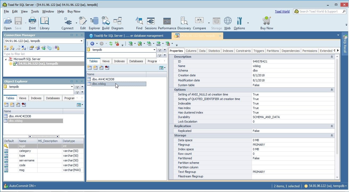
Task: Click the clear filter icon beside refresh
Action: click(117, 44)
